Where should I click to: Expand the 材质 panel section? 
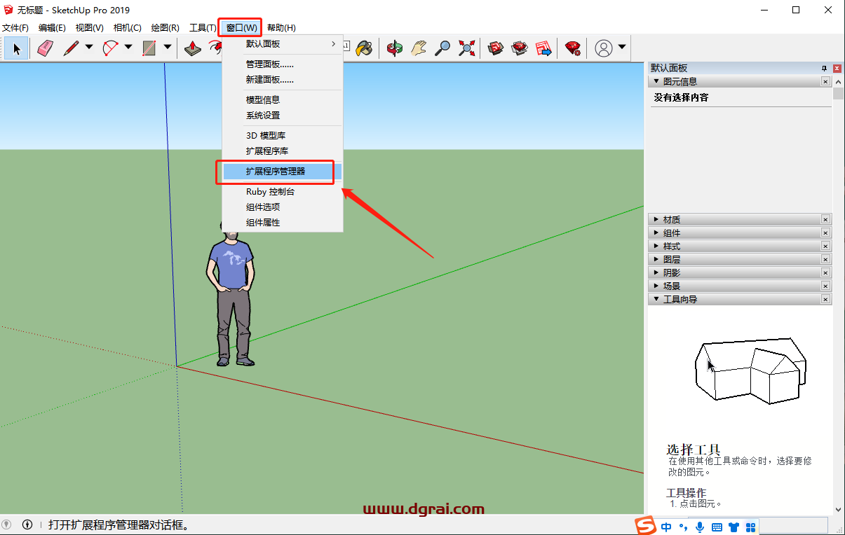click(656, 219)
